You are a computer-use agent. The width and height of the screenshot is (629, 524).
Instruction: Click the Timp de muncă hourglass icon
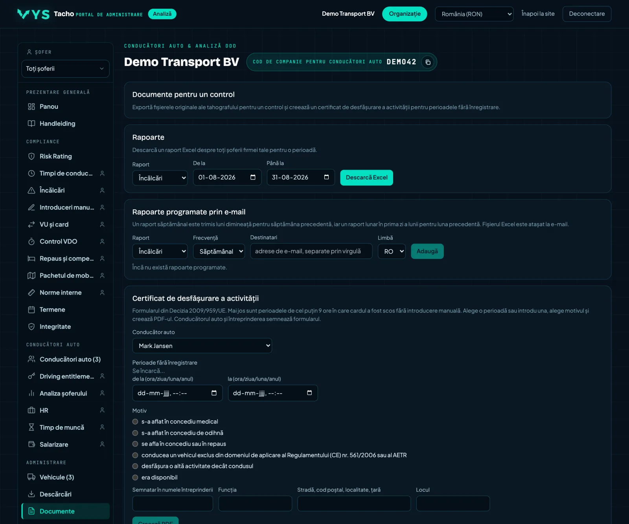tap(31, 427)
